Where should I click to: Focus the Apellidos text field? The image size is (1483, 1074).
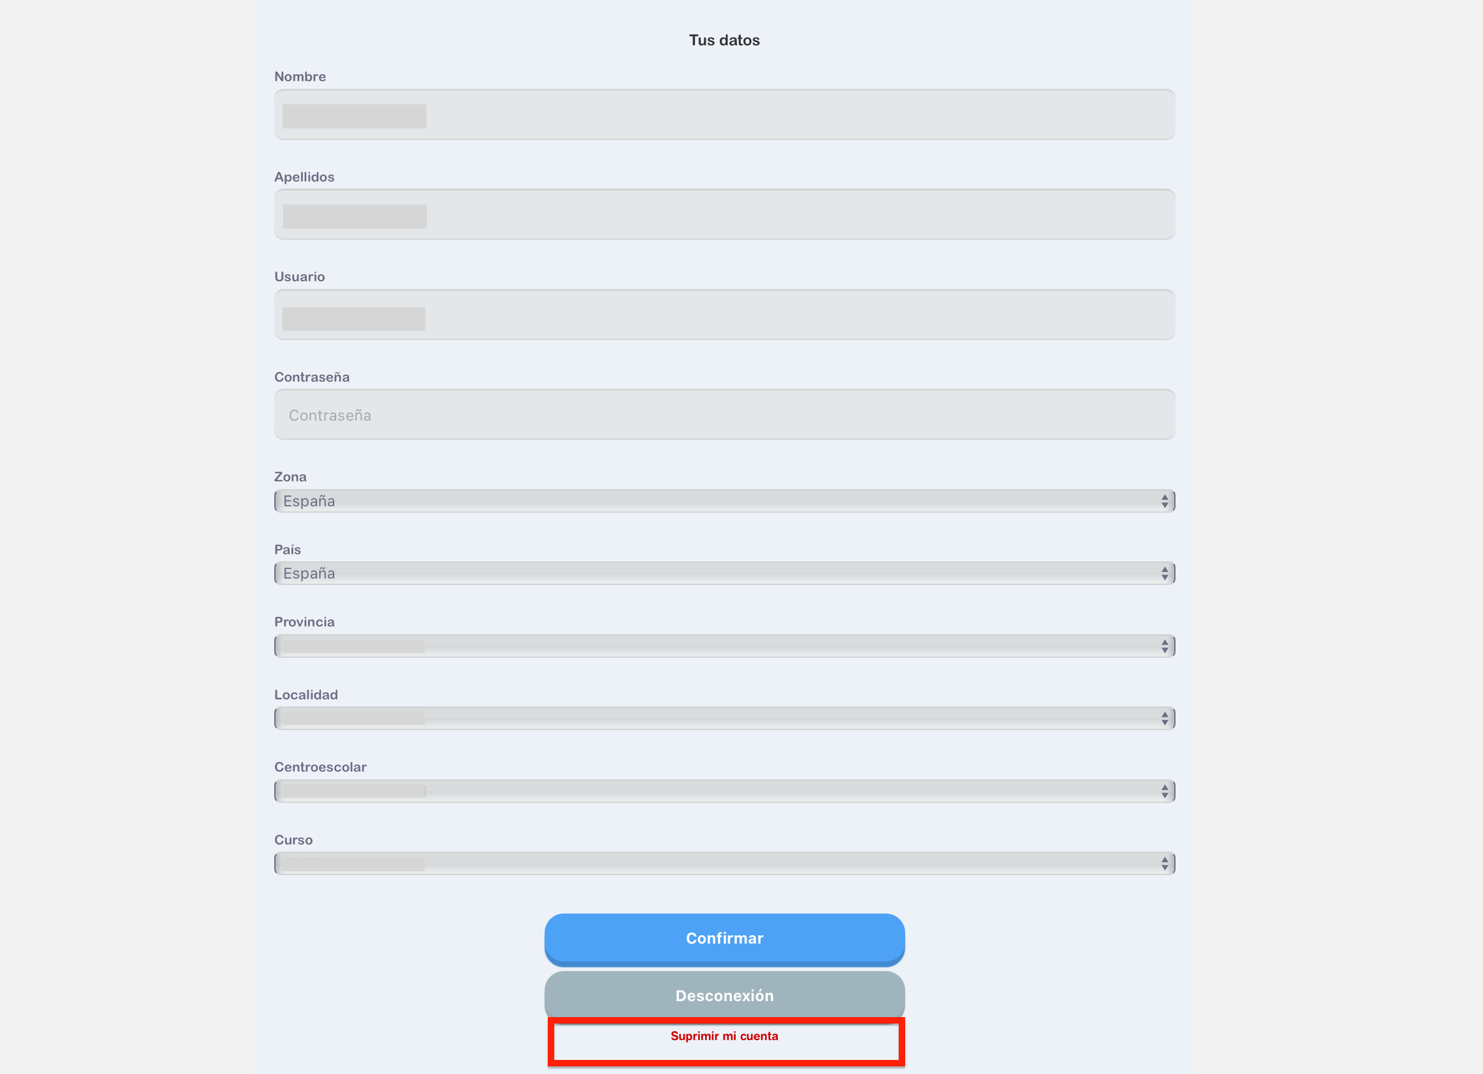pyautogui.click(x=724, y=215)
